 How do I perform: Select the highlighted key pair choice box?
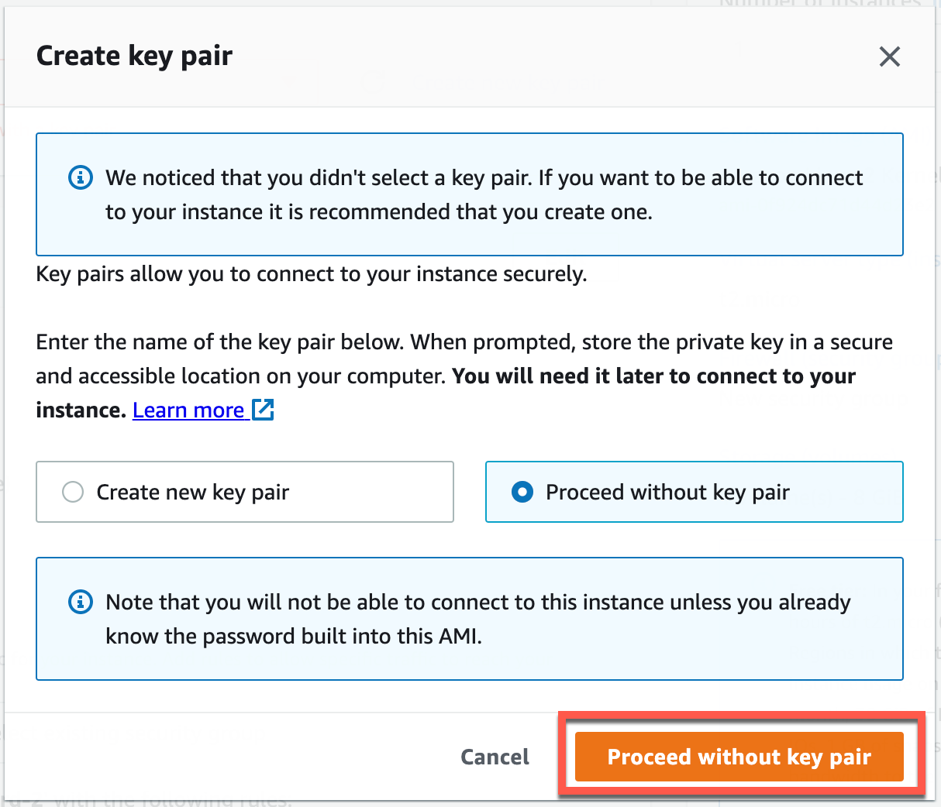[x=694, y=492]
